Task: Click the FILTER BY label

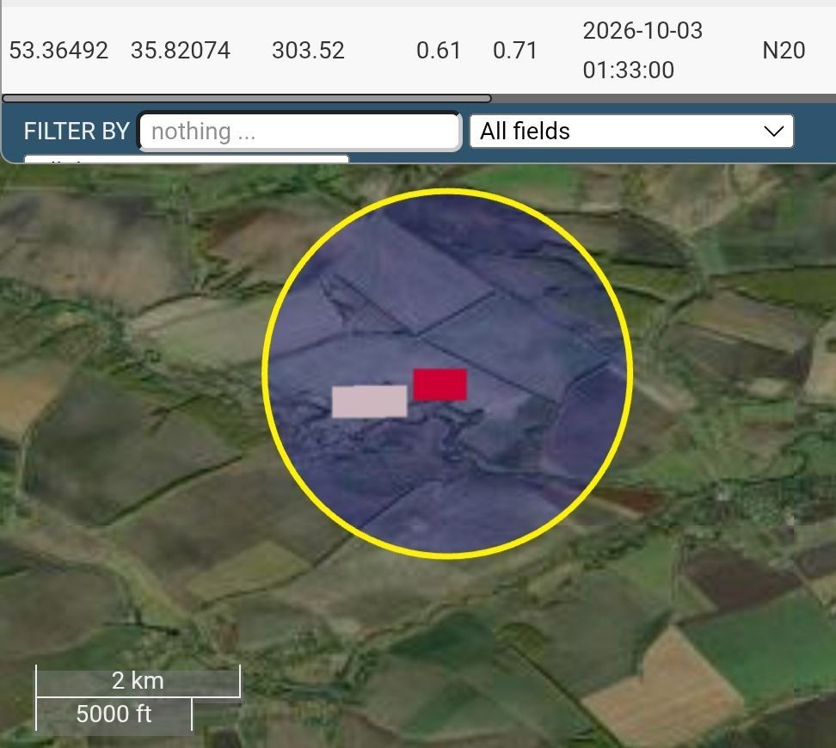Action: click(x=77, y=132)
